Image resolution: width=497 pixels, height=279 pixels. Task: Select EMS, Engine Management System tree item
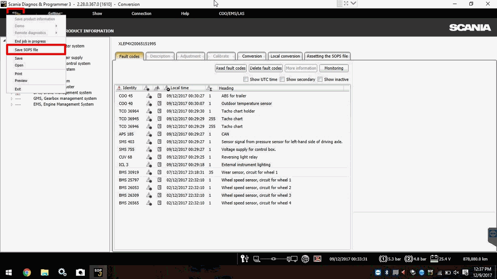(63, 105)
